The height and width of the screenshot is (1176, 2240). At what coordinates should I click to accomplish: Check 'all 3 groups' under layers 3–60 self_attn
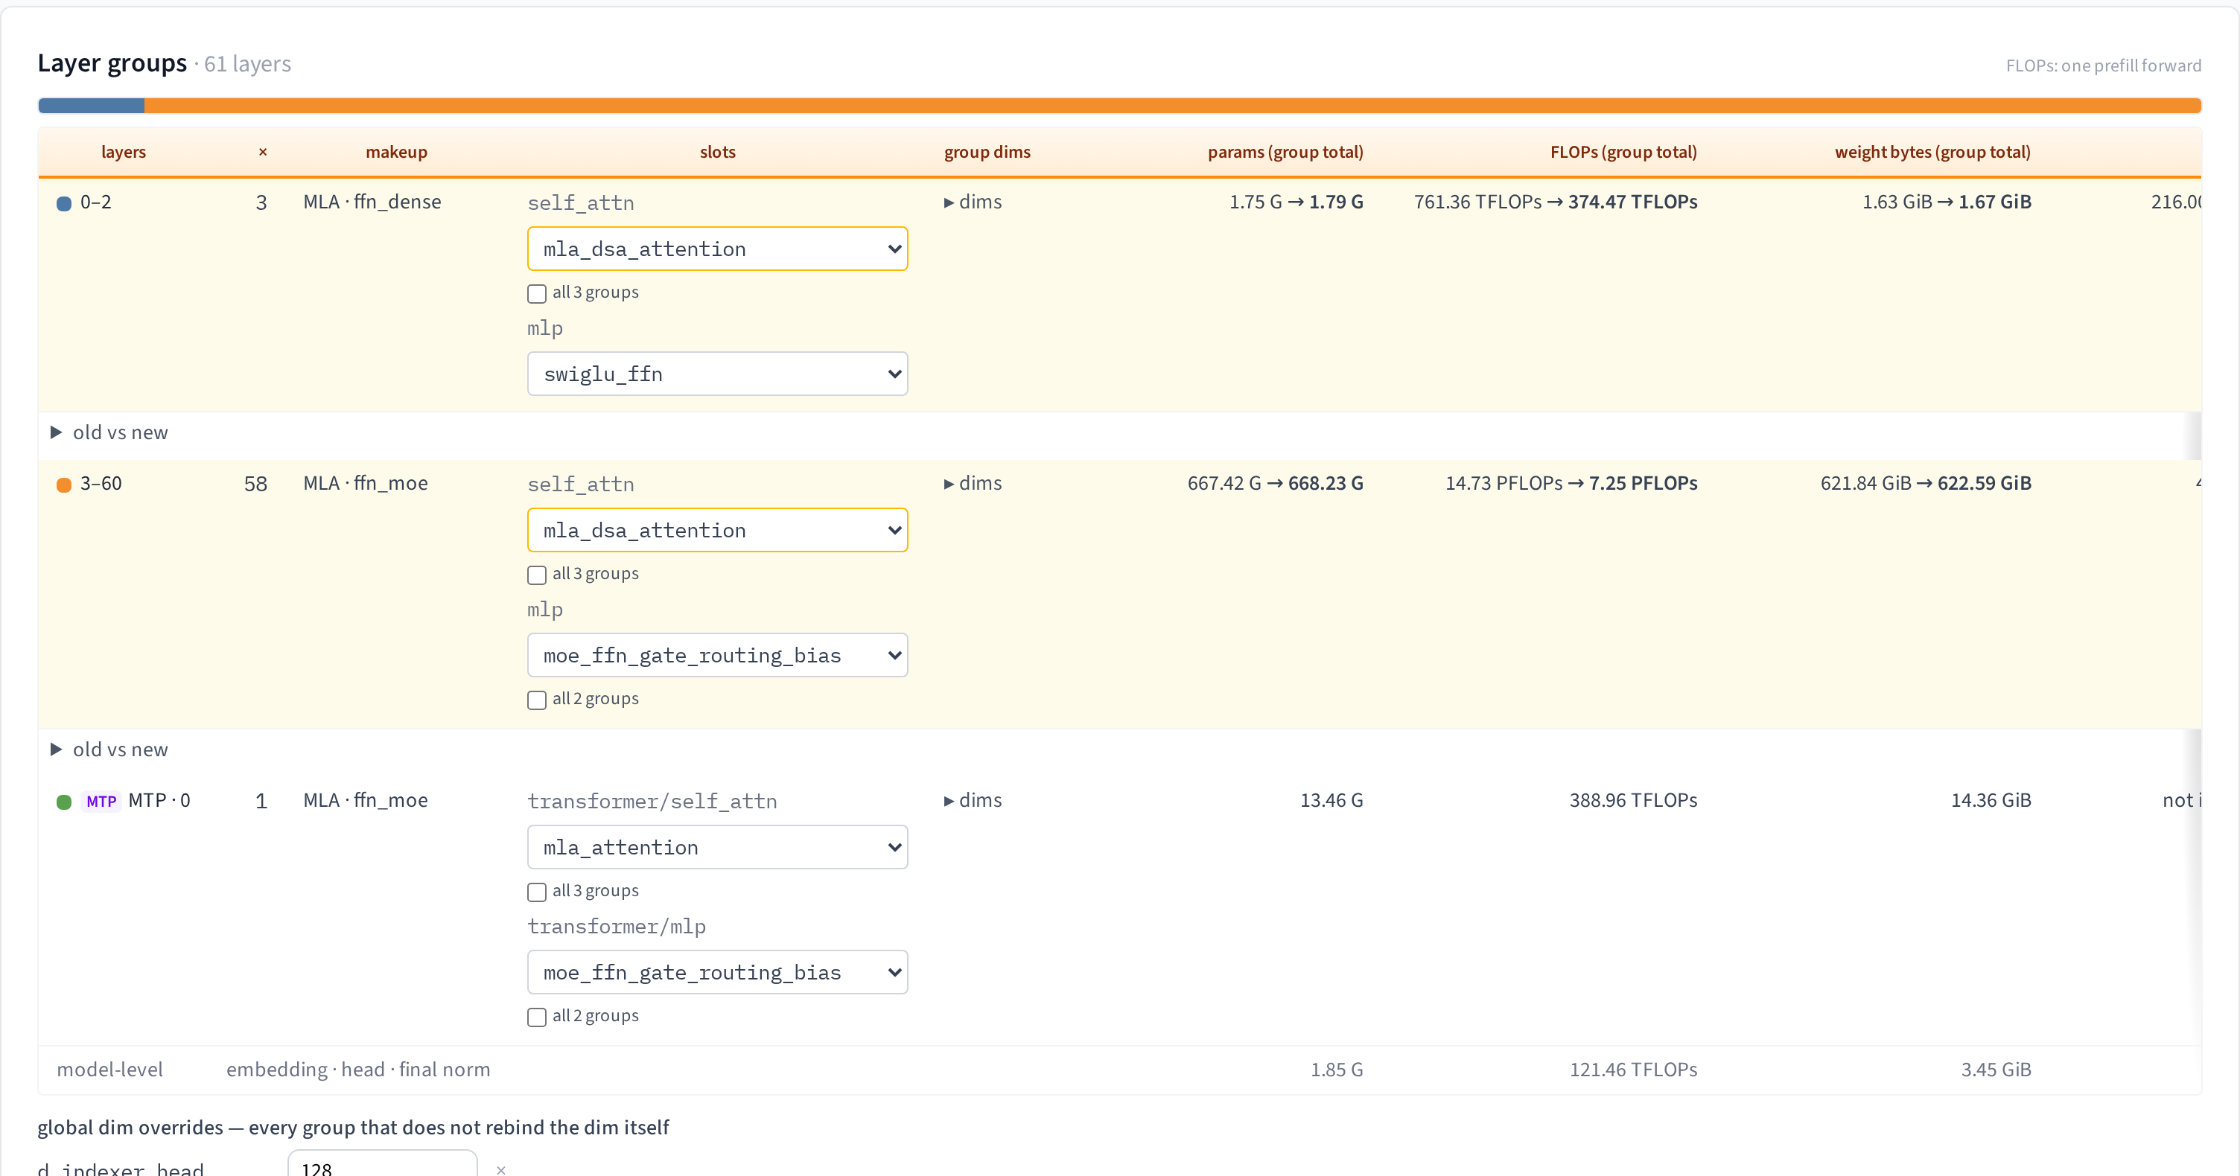pyautogui.click(x=536, y=575)
